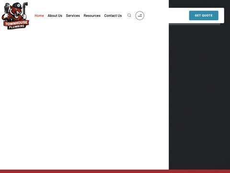230x173 pixels.
Task: Request a quote with the blue button
Action: (204, 15)
